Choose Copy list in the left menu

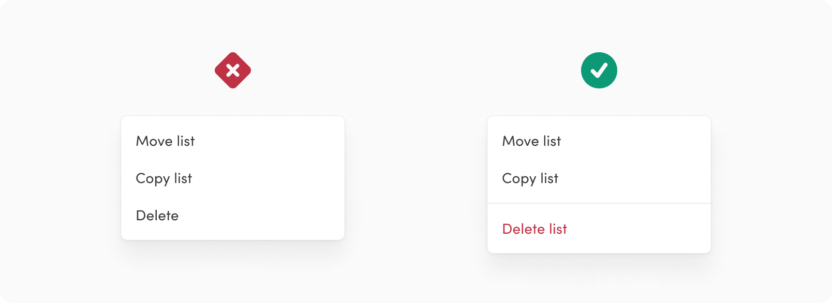[164, 178]
